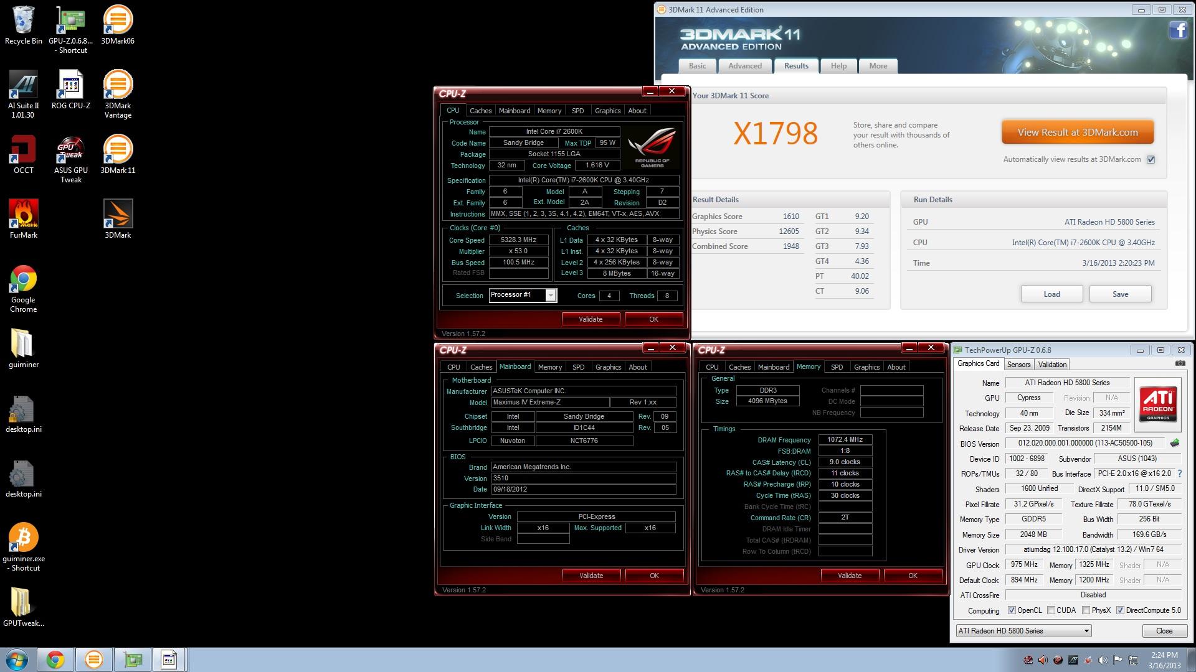1196x672 pixels.
Task: Open the Validation tab in GPU-Z
Action: pyautogui.click(x=1052, y=365)
